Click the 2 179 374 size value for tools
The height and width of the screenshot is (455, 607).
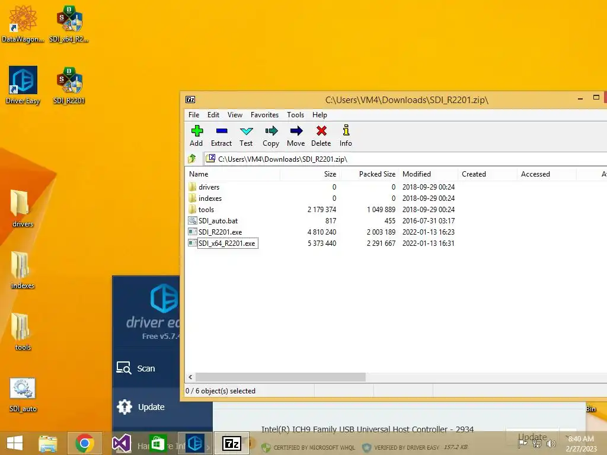[322, 209]
